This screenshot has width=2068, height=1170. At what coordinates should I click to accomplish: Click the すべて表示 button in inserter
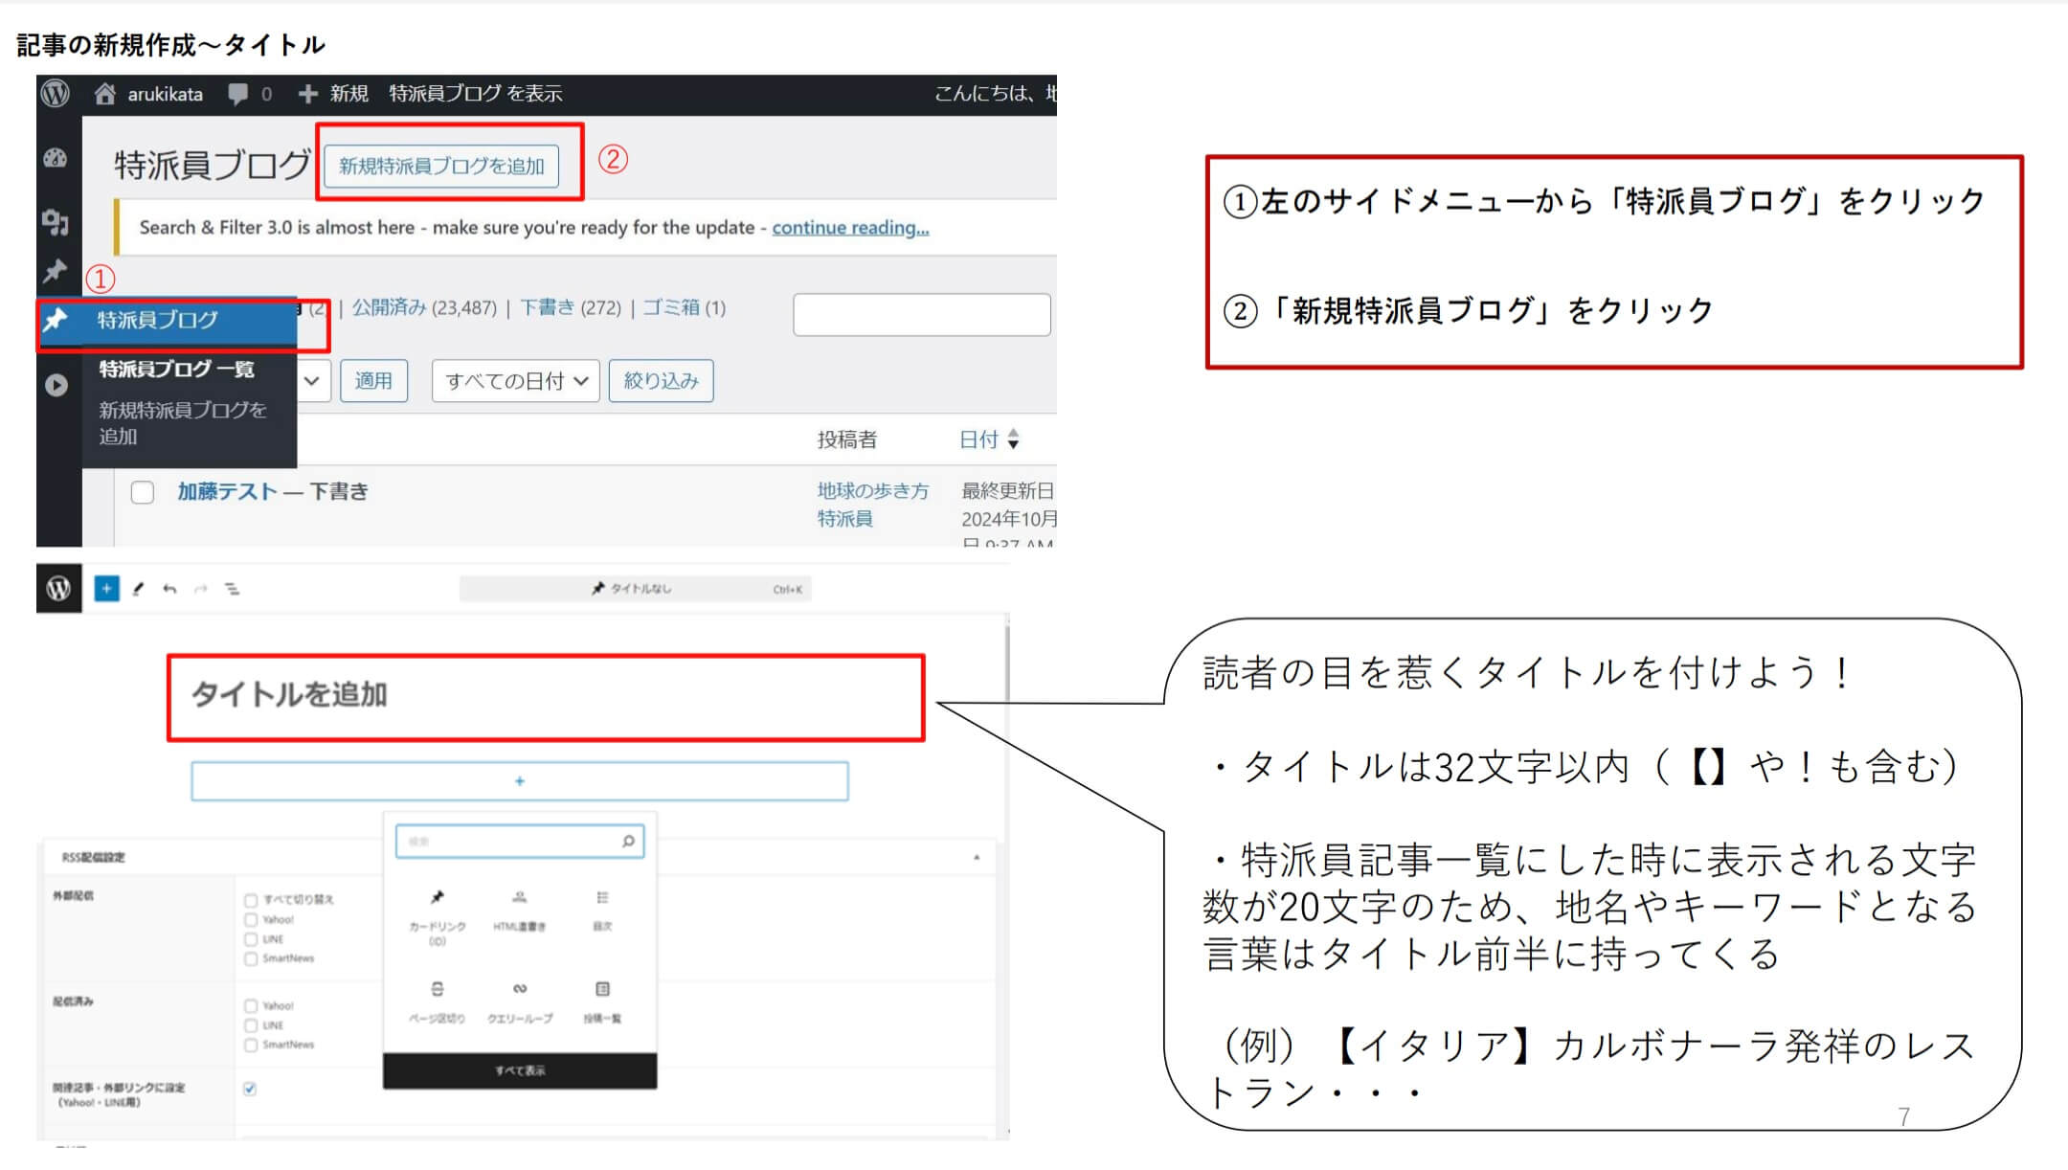coord(520,1070)
